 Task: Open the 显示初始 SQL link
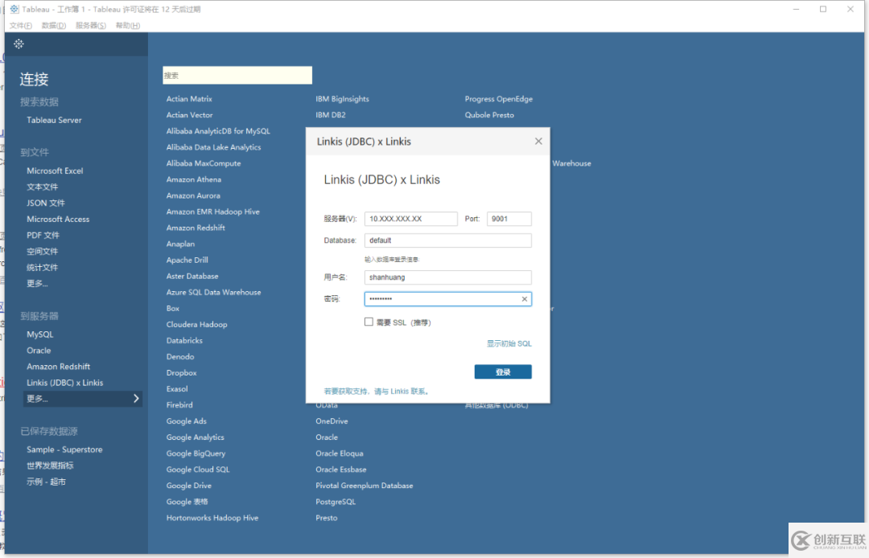[509, 344]
